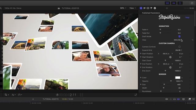Click the Start Position X value -55.6
This screenshot has height=110, width=196.
[165, 54]
